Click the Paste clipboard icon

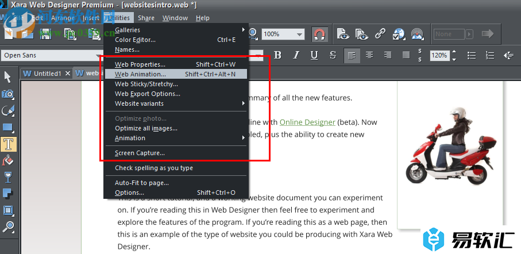pos(95,34)
